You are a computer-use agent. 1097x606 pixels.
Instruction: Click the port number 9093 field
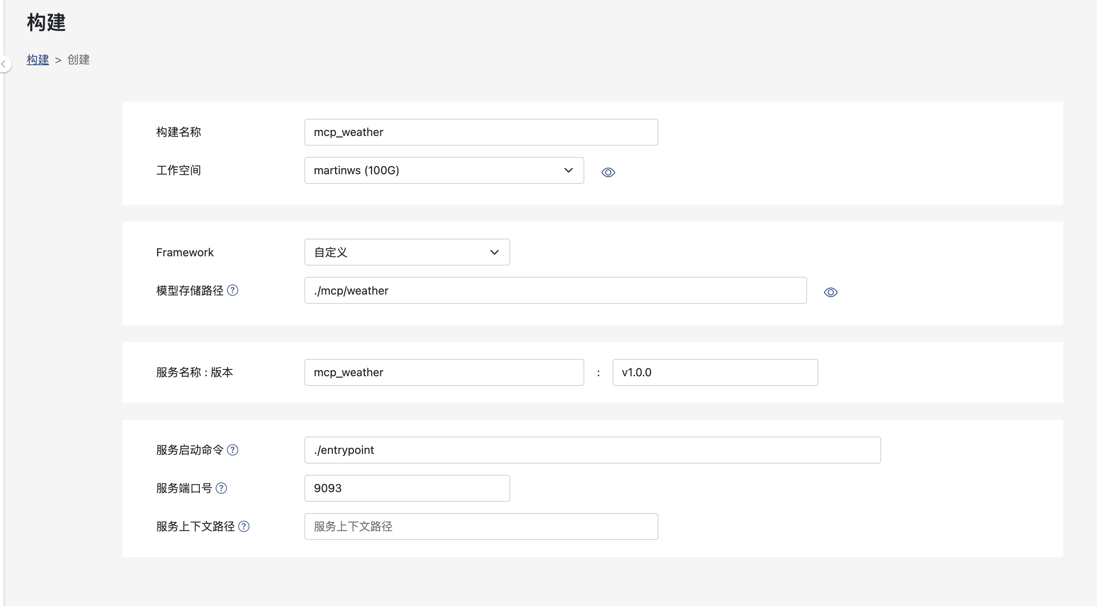tap(407, 488)
